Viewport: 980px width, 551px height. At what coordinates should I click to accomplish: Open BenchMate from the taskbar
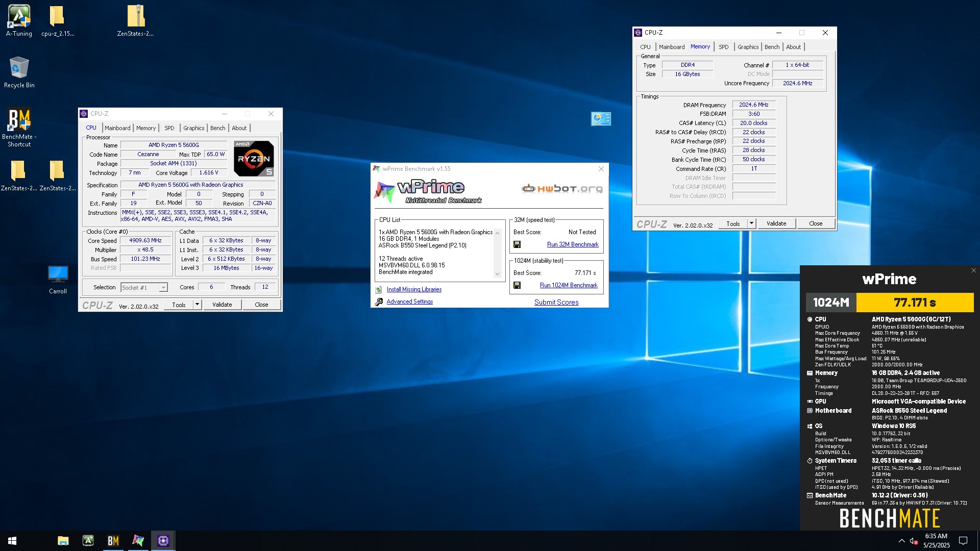(x=113, y=541)
